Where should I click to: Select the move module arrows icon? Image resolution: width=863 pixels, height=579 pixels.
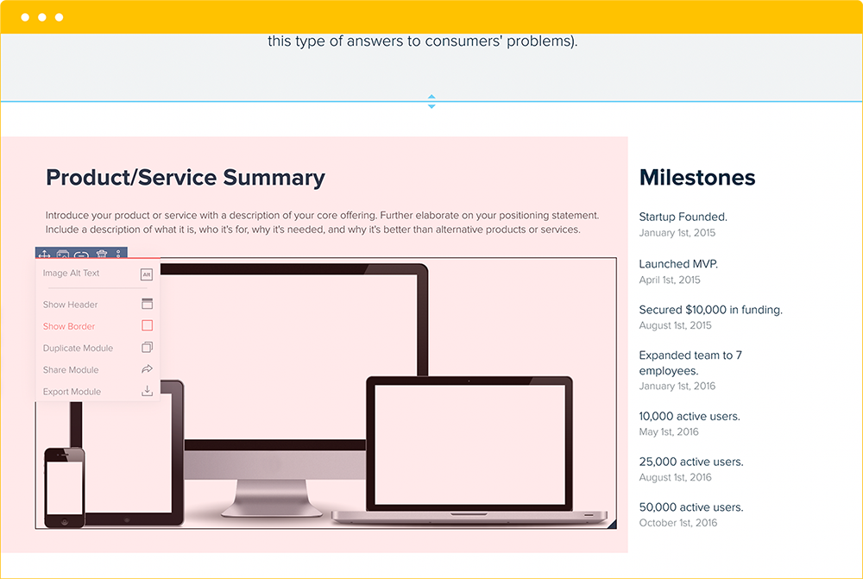(45, 255)
